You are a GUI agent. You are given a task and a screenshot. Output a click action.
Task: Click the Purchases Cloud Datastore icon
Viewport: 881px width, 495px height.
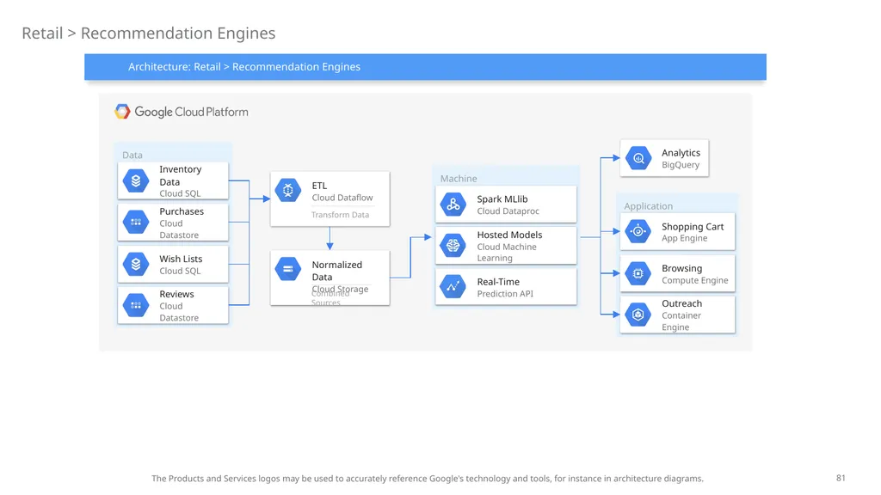tap(136, 223)
